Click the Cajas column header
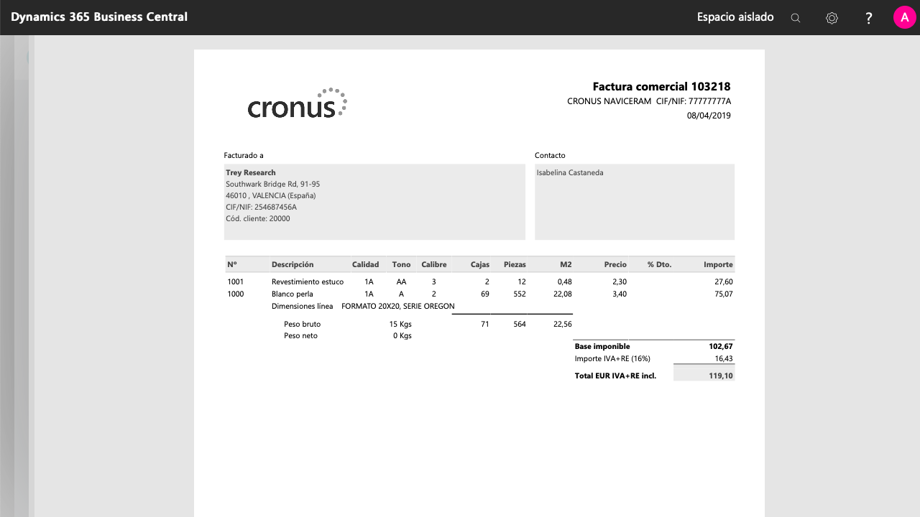 point(480,264)
